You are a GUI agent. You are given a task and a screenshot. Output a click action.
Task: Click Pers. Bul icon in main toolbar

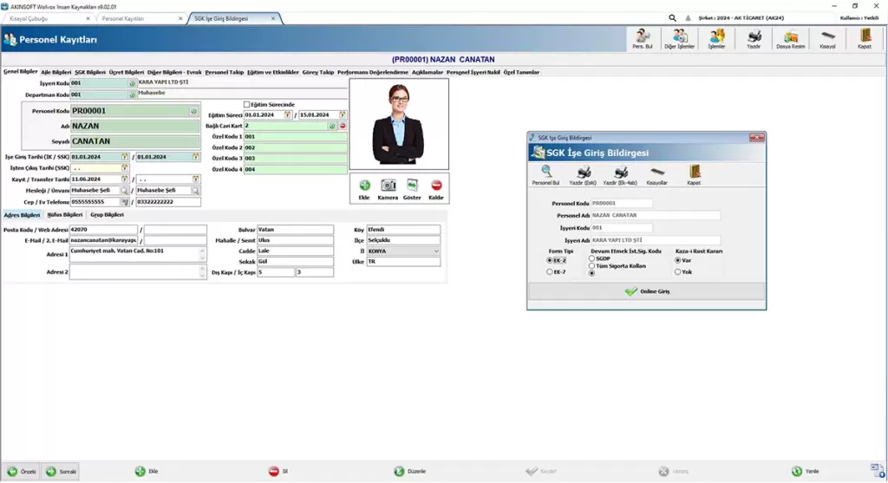click(643, 39)
